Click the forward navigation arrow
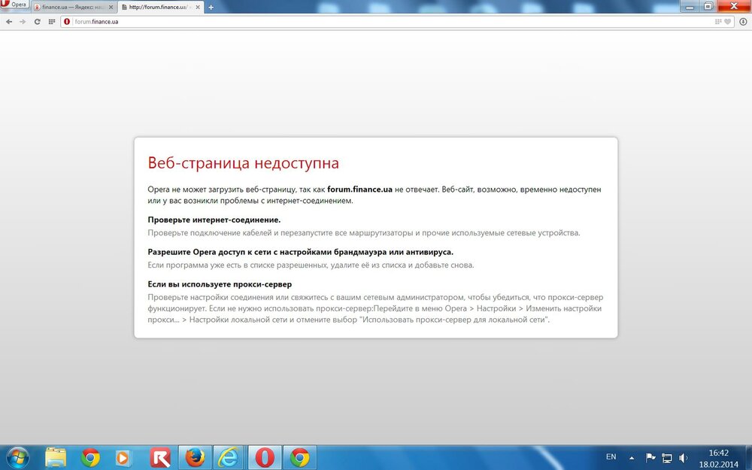 [x=23, y=22]
